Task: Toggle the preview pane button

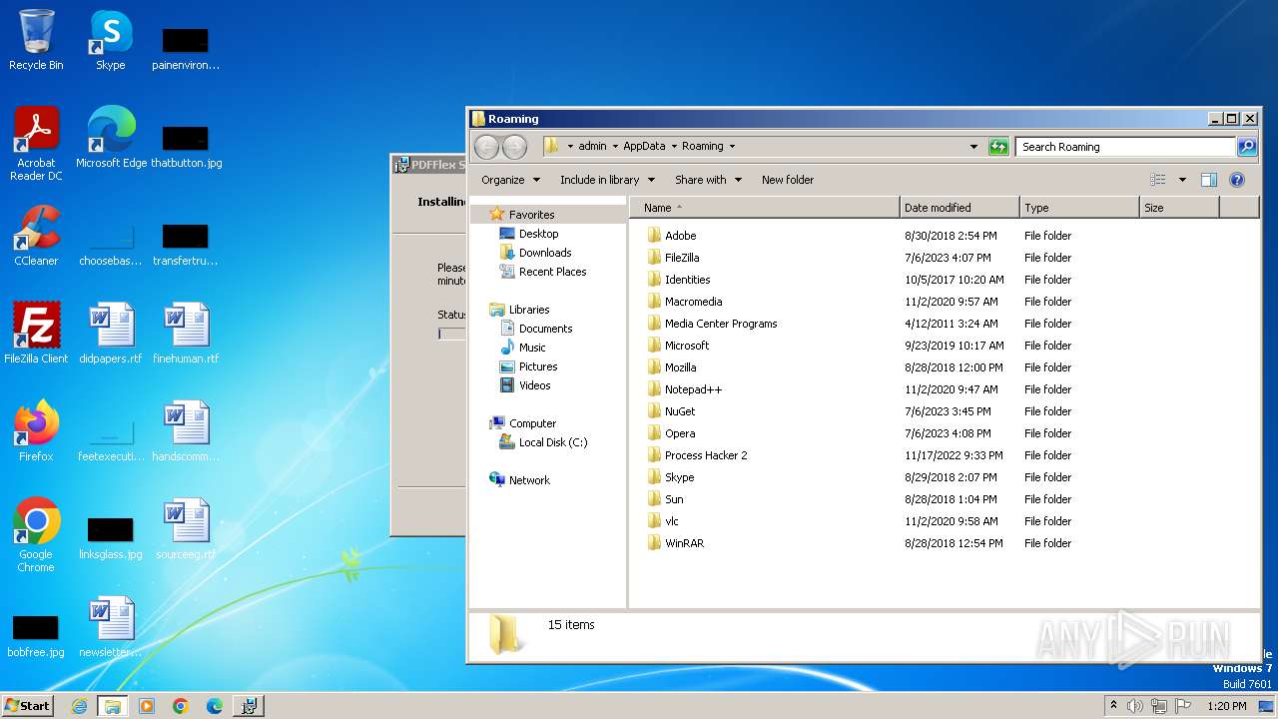Action: point(1209,180)
